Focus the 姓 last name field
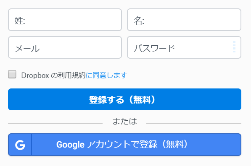The width and height of the screenshot is (251, 166). point(65,20)
